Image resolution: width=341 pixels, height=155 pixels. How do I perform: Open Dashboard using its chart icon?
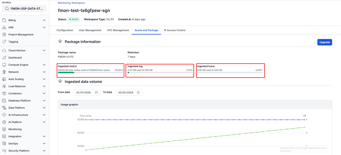tap(4, 58)
